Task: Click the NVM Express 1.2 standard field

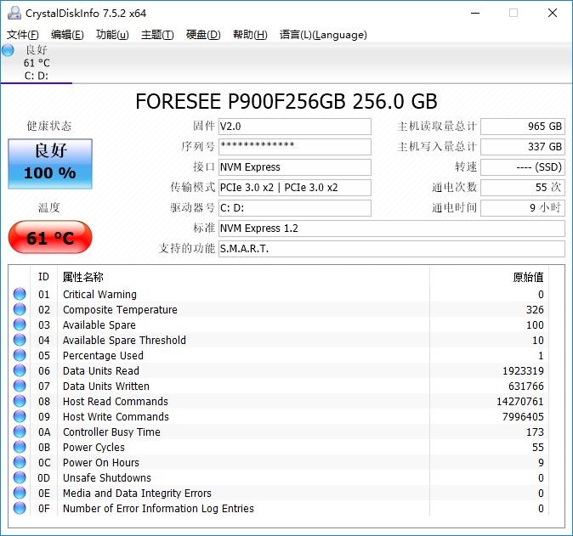Action: click(x=391, y=229)
